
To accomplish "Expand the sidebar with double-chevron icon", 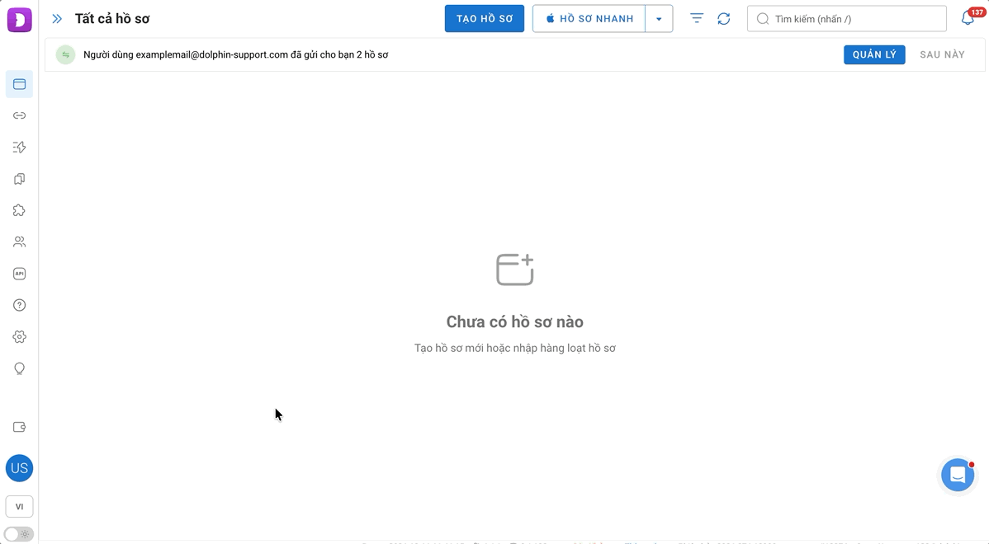I will [57, 19].
